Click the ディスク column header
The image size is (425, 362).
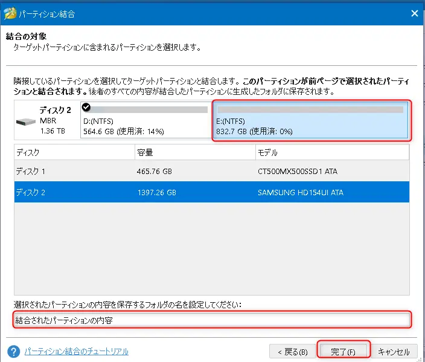coord(74,152)
